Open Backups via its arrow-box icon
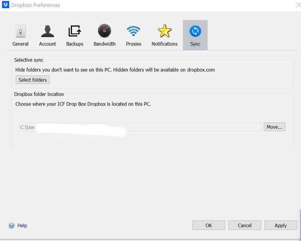Image resolution: width=301 pixels, height=241 pixels. click(x=74, y=31)
